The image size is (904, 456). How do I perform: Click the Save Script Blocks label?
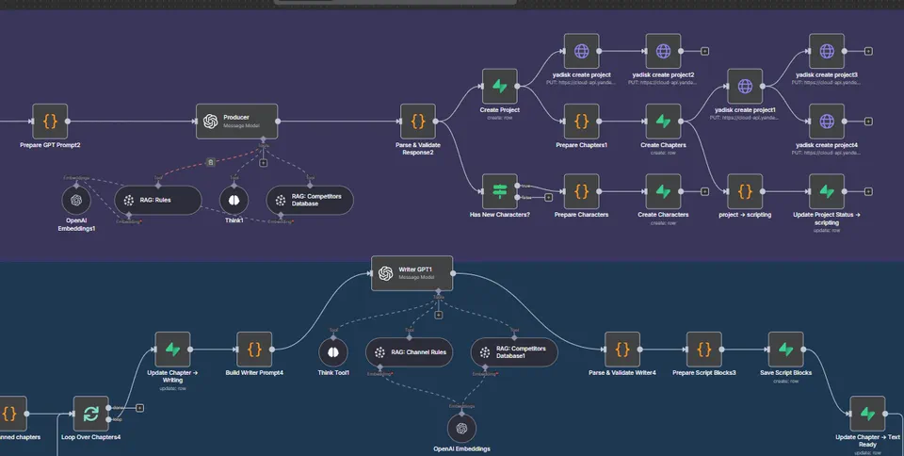click(x=785, y=372)
